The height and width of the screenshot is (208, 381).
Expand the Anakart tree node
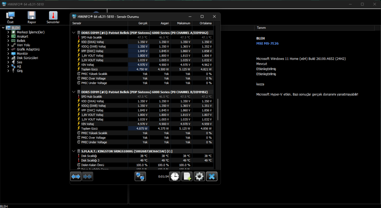point(8,36)
